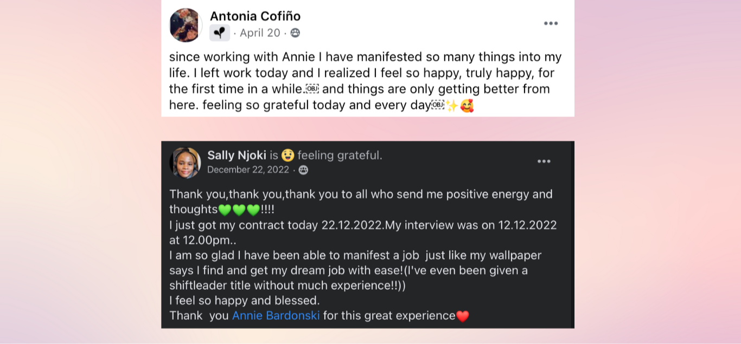Click the red heart after "great experience"
The image size is (741, 344).
[x=462, y=316]
